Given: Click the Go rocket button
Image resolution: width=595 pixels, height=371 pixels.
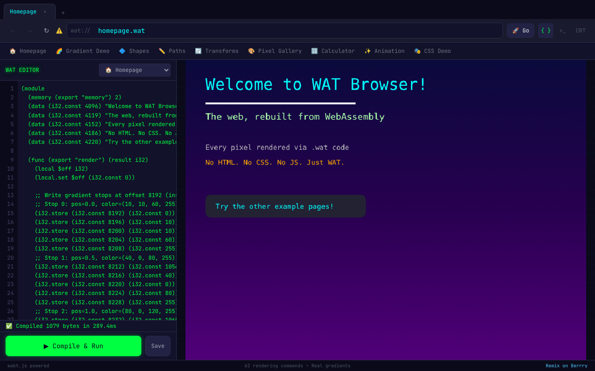Looking at the screenshot, I should pyautogui.click(x=521, y=31).
